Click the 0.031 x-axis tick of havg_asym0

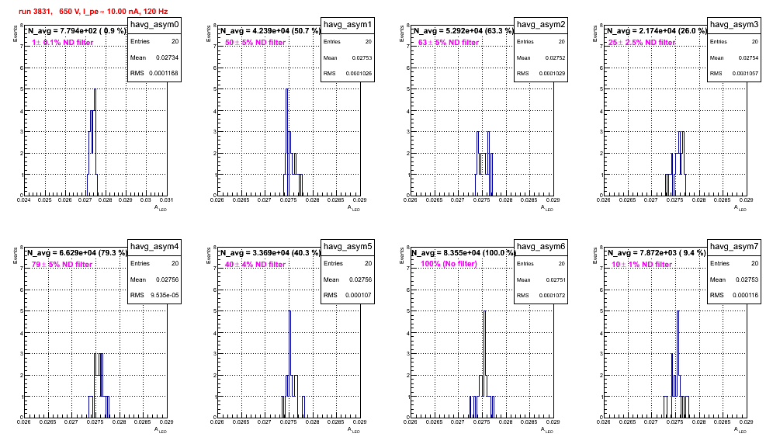[167, 199]
